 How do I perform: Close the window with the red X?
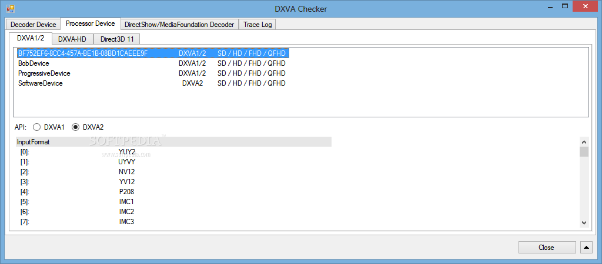[585, 6]
